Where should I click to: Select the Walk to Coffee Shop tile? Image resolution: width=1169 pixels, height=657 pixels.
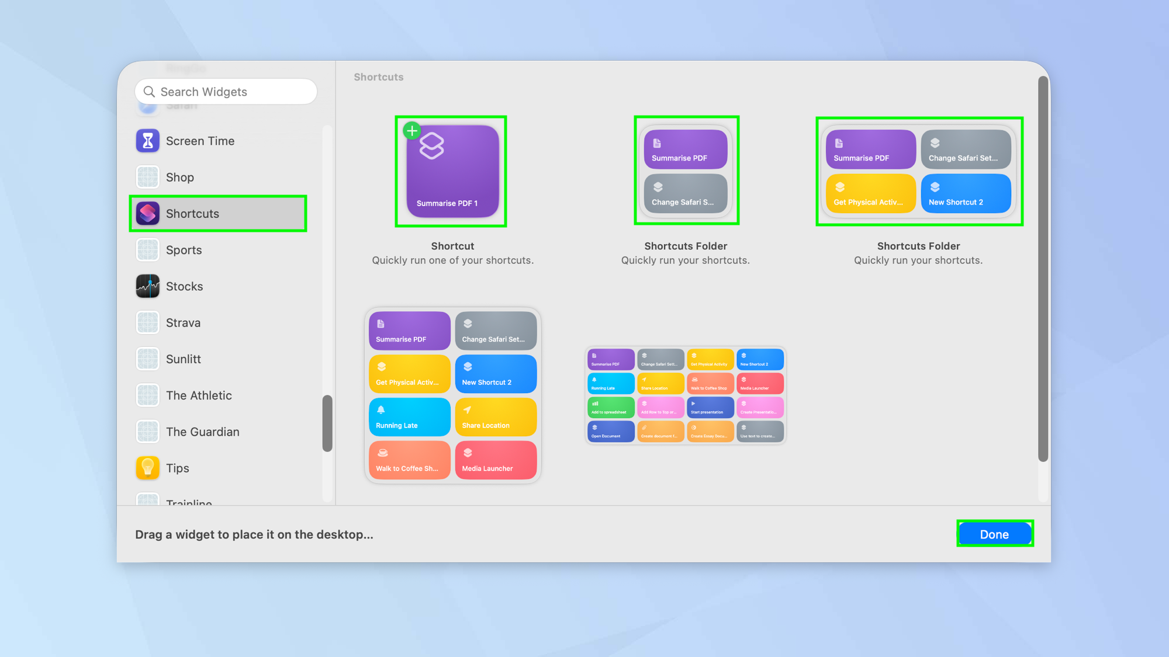(x=409, y=460)
